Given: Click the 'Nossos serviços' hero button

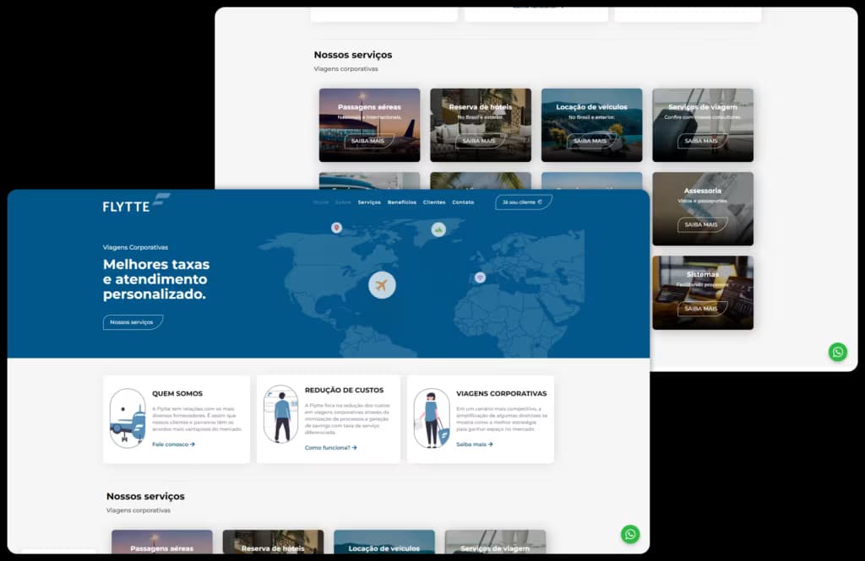Looking at the screenshot, I should pos(133,322).
